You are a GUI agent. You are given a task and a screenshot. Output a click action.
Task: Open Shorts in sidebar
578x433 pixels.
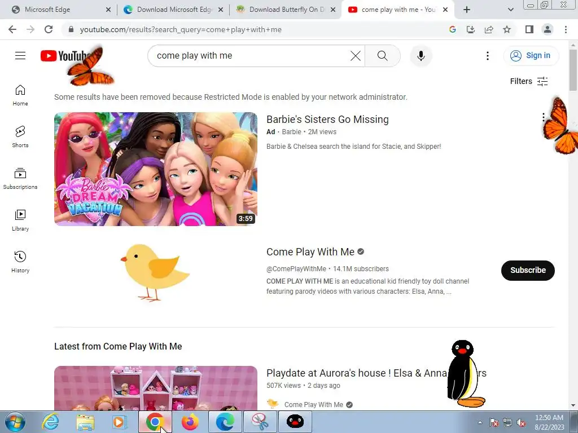(x=20, y=137)
